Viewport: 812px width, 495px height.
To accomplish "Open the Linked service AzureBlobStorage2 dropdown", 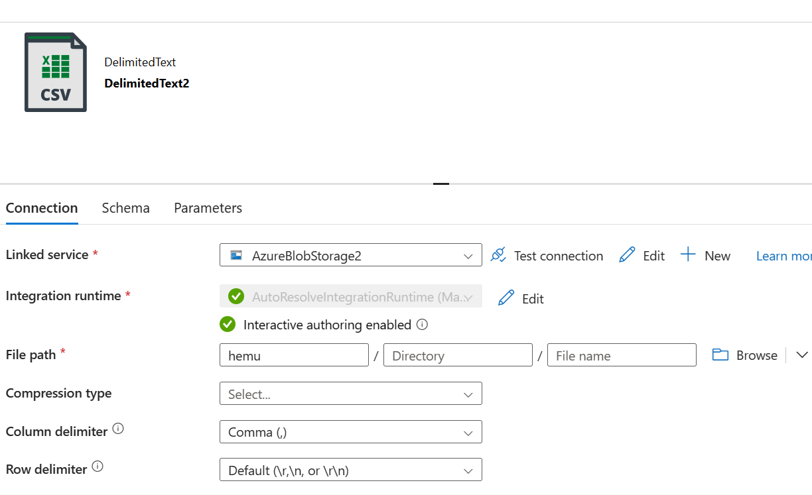I will pos(350,256).
